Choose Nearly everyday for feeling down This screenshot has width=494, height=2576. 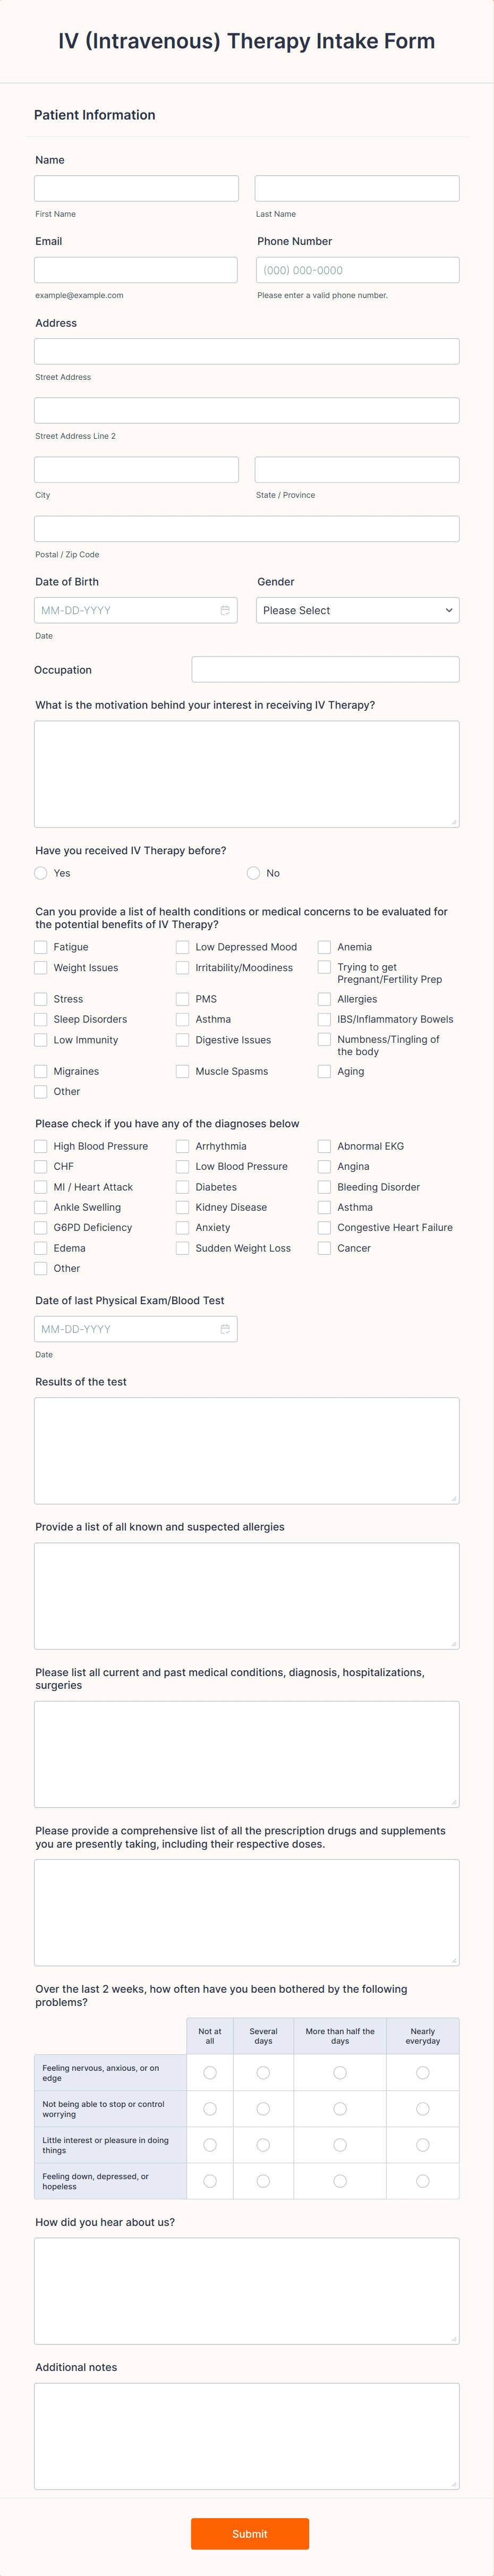click(x=422, y=2181)
